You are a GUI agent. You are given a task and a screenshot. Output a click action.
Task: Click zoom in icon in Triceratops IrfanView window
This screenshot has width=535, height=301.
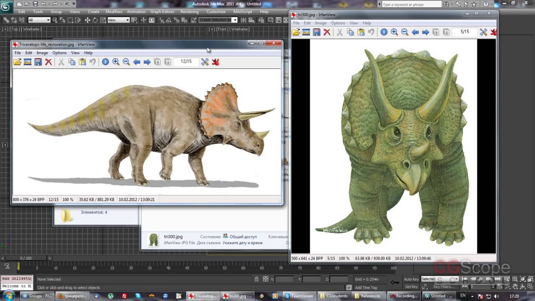116,62
